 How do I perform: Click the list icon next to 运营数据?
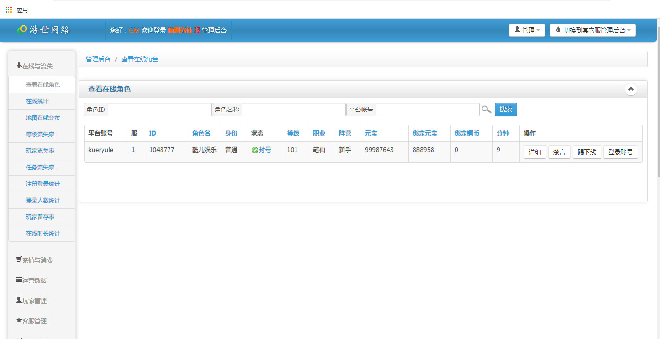19,280
